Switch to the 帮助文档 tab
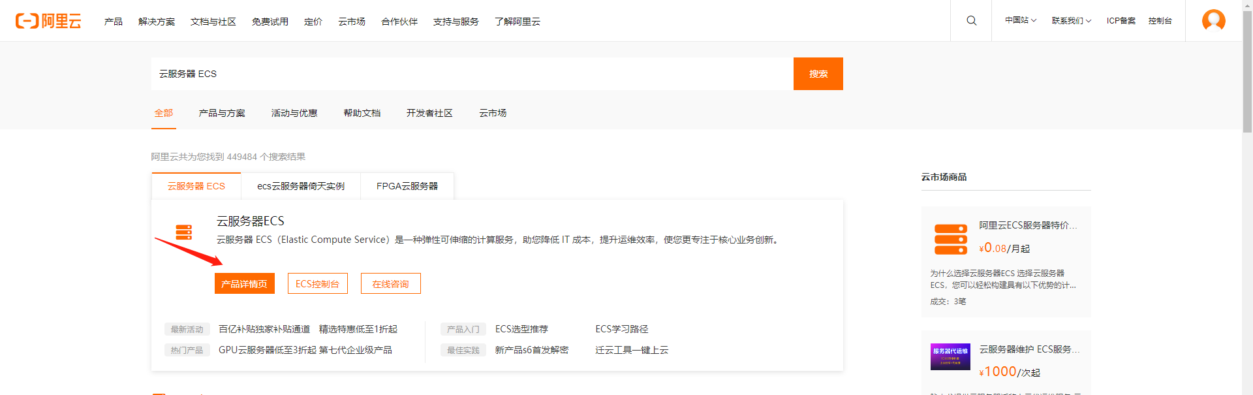This screenshot has height=395, width=1253. pos(362,113)
